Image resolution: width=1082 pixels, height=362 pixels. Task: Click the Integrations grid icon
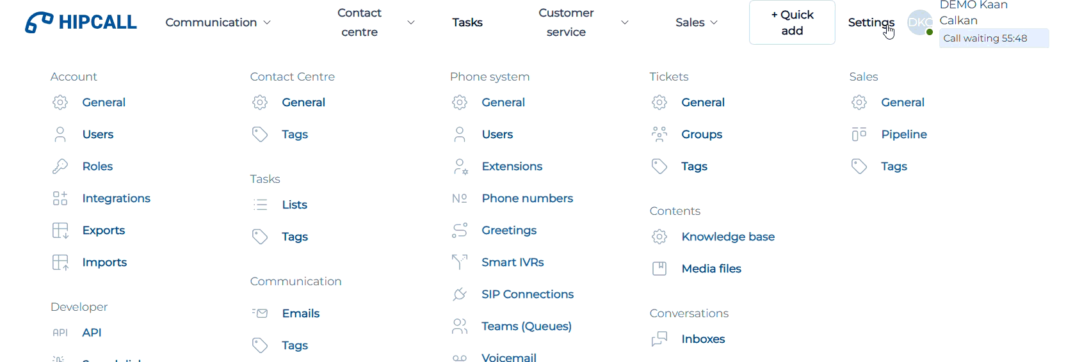(x=60, y=198)
